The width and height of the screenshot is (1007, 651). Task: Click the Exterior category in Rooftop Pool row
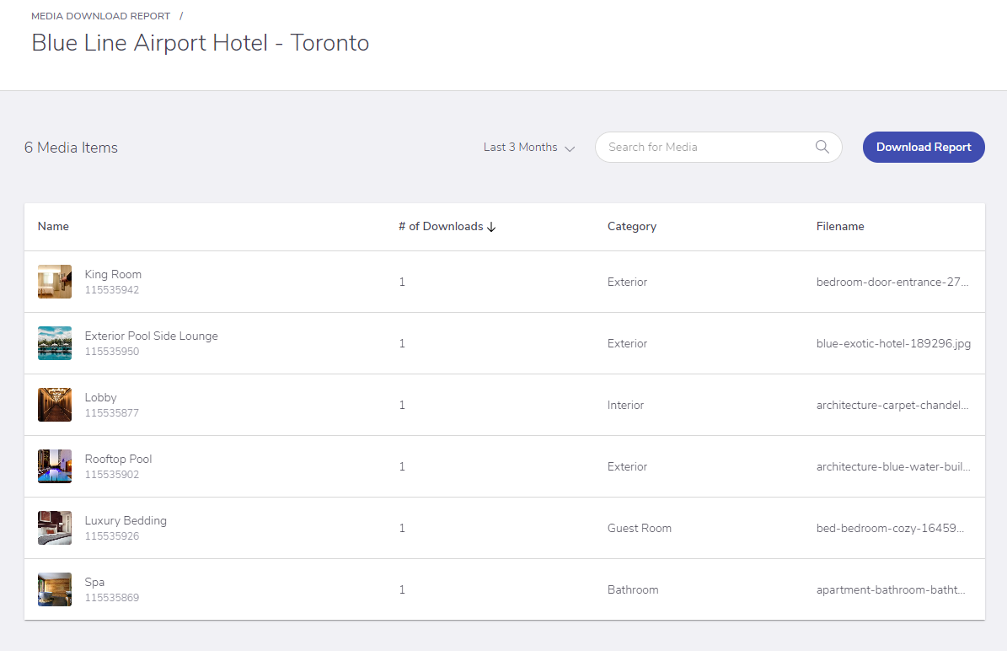click(x=627, y=466)
